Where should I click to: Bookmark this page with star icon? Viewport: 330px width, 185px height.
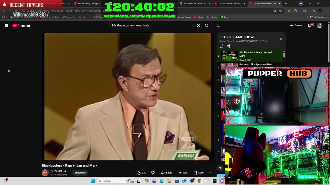click(x=280, y=11)
